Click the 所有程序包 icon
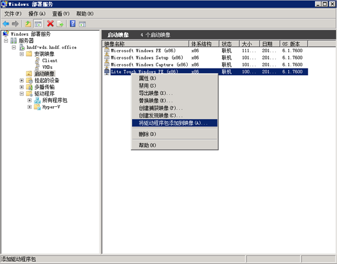The width and height of the screenshot is (337, 264). coord(37,100)
